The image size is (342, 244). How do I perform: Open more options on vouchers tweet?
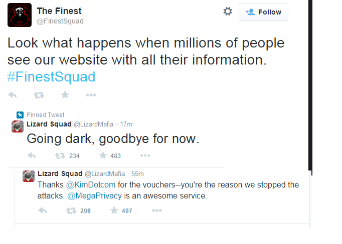(156, 210)
